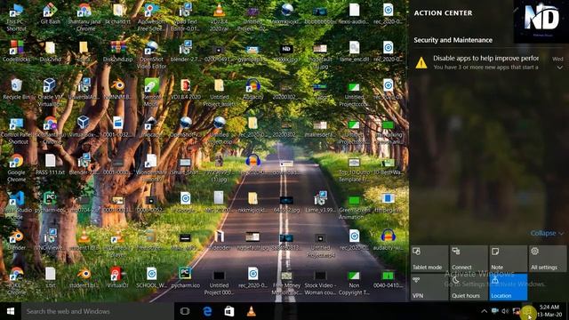Open Control Panel Shortcut icon
Viewport: 569px width, 320px height.
(x=16, y=131)
